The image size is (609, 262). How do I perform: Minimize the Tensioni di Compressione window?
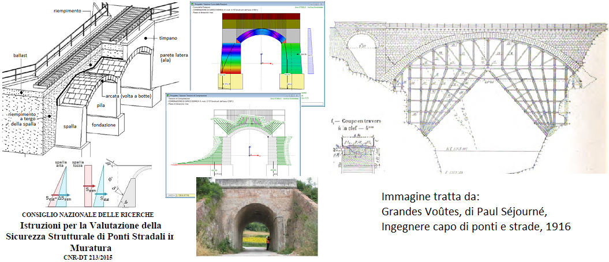pyautogui.click(x=287, y=95)
